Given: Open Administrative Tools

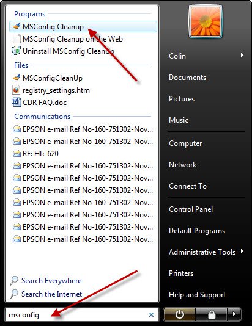Looking at the screenshot, I should tap(202, 252).
